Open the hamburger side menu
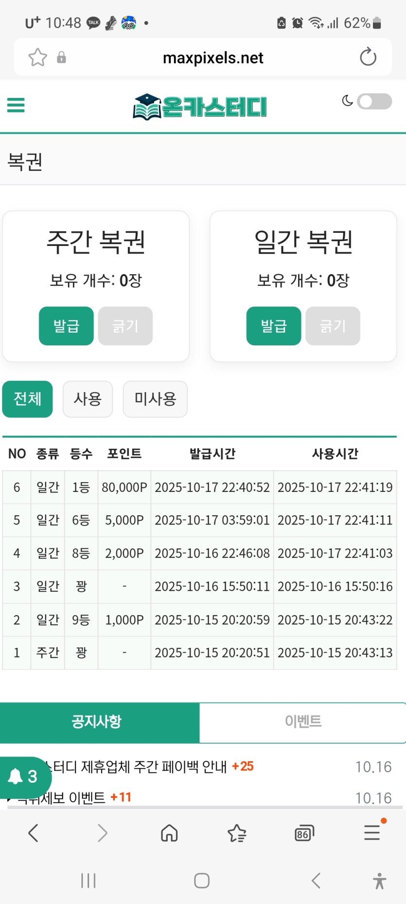The height and width of the screenshot is (904, 406). 16,105
